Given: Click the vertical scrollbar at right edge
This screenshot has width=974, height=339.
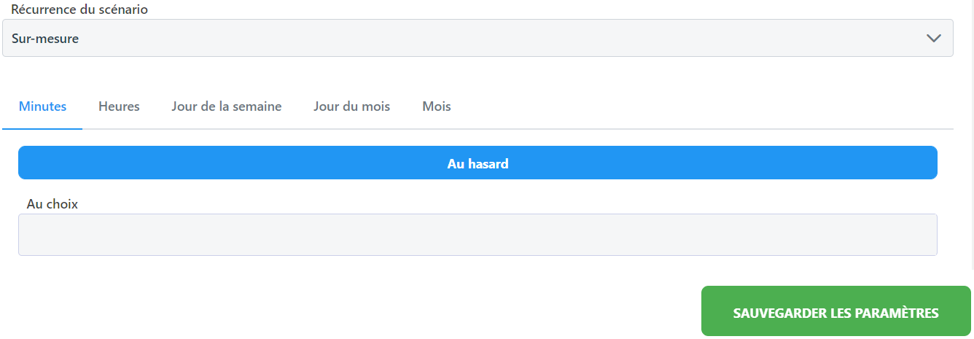Looking at the screenshot, I should click(x=971, y=131).
